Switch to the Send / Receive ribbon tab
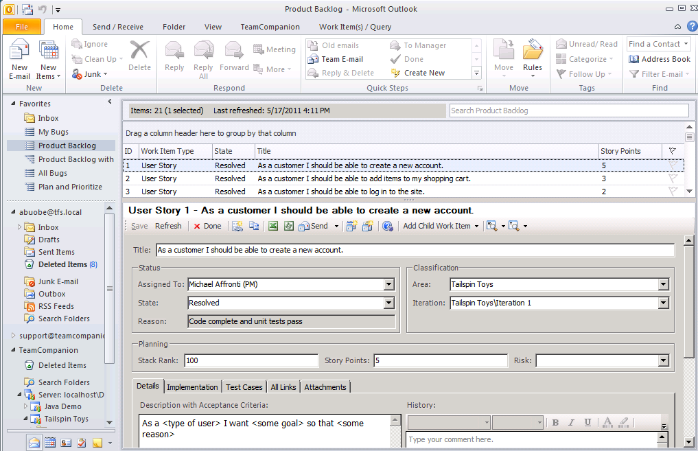Screen dimensions: 698x451 (x=118, y=27)
